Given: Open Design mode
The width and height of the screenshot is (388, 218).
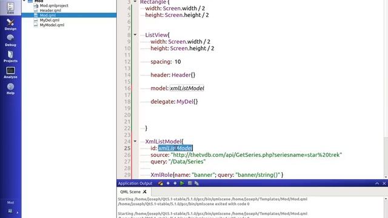Looking at the screenshot, I should (10, 24).
